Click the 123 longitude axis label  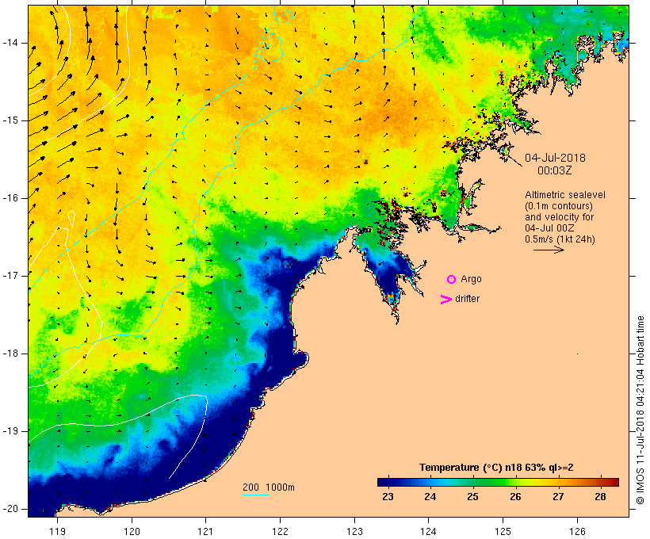pyautogui.click(x=354, y=532)
